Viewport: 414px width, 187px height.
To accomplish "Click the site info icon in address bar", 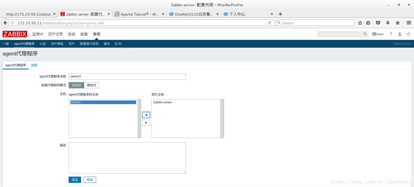I will click(x=13, y=23).
